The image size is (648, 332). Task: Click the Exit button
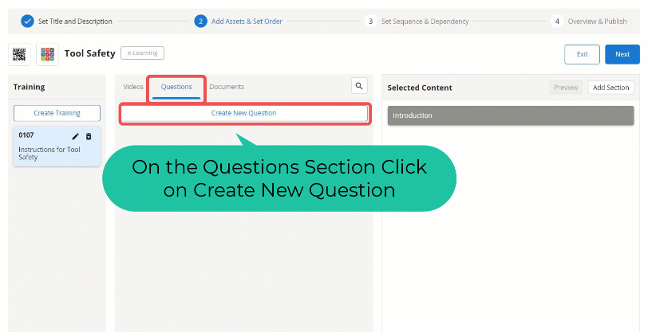click(582, 54)
